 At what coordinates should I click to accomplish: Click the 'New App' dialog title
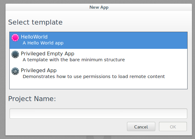[99, 7]
